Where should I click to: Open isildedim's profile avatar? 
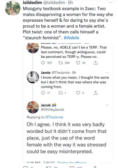click(x=13, y=8)
